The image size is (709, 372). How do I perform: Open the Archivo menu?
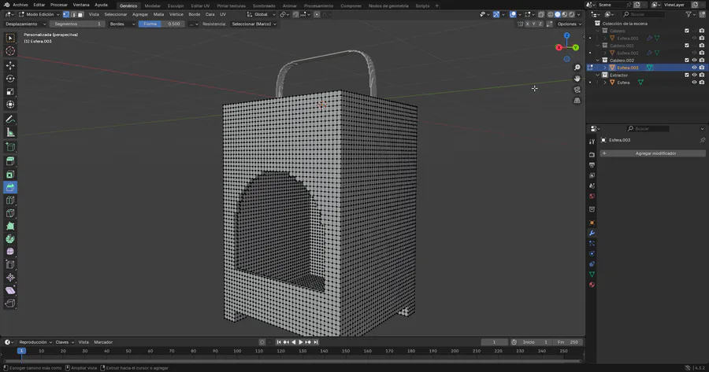pyautogui.click(x=20, y=5)
